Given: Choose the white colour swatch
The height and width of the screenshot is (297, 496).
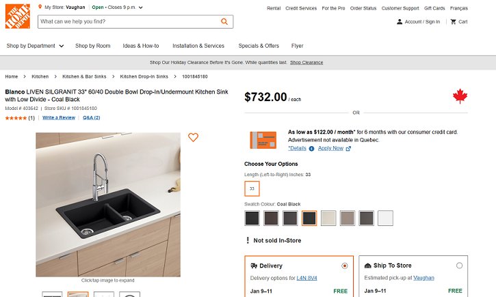Looking at the screenshot, I should tap(386, 218).
